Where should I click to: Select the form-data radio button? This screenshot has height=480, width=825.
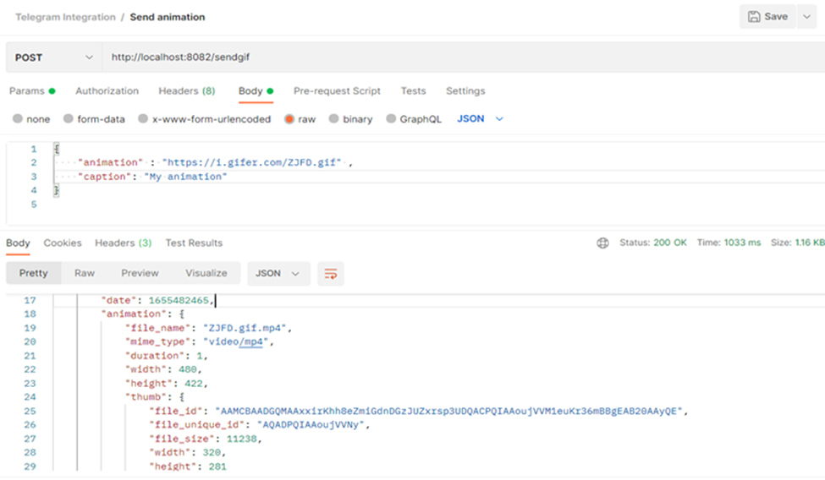pos(69,119)
